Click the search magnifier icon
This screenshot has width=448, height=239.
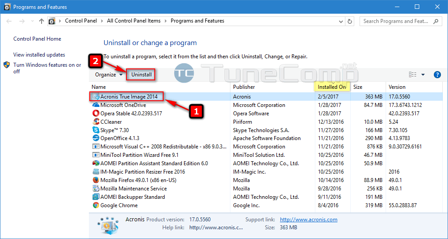[436, 21]
